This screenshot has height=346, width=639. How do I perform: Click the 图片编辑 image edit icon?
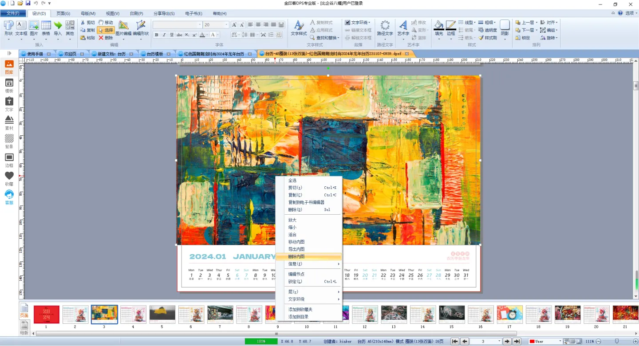click(123, 28)
